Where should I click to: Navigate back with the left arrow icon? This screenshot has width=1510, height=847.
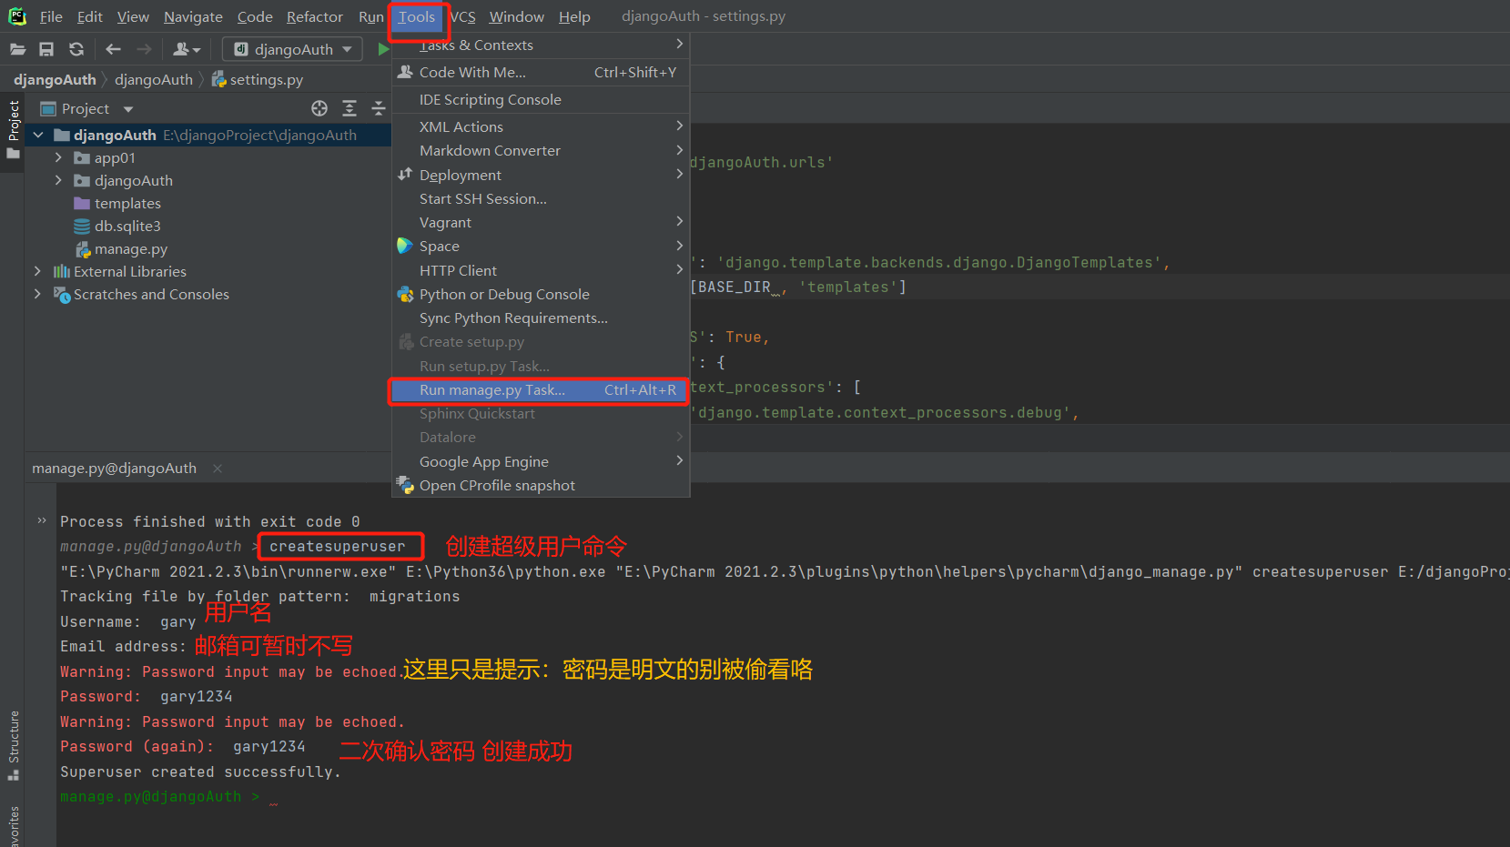tap(114, 49)
